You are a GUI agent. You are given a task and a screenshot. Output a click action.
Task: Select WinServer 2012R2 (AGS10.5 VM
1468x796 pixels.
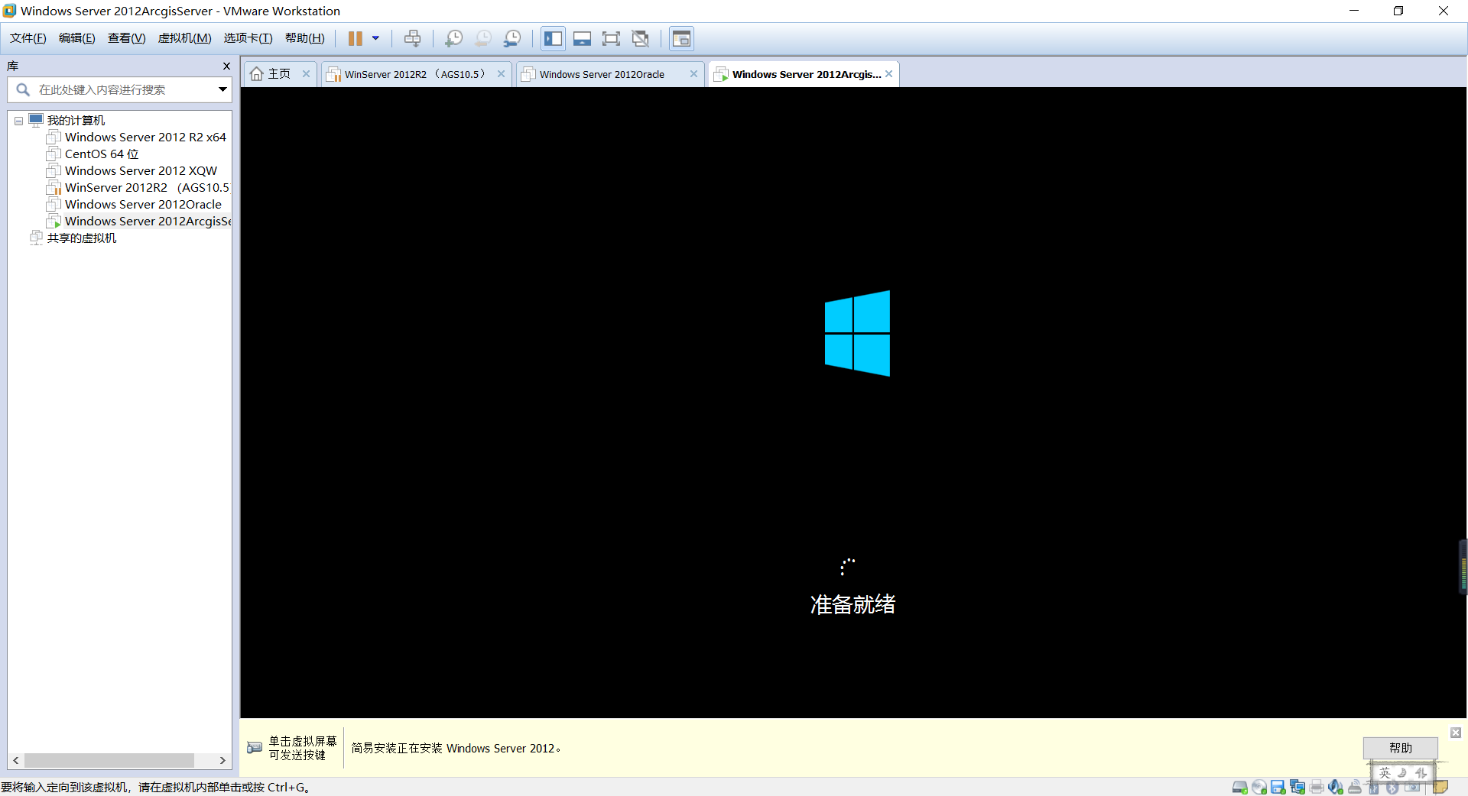[138, 188]
